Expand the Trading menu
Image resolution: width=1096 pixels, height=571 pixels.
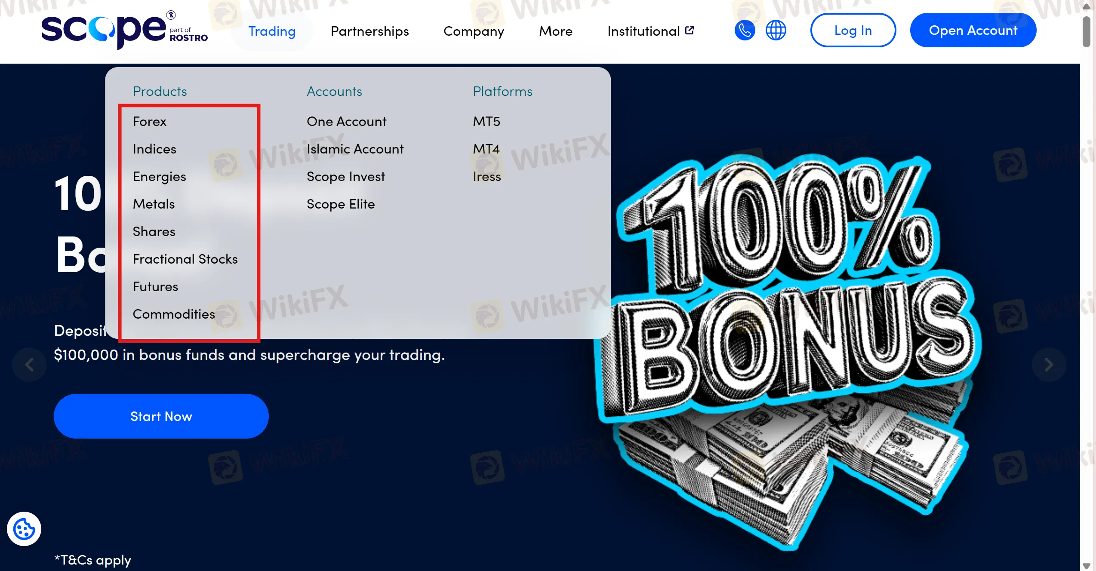click(x=272, y=31)
